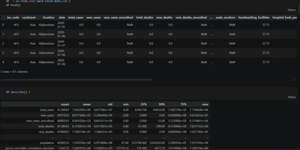Click the total_cases mean value 7.365292e+06
The image size is (300, 150).
click(x=81, y=110)
